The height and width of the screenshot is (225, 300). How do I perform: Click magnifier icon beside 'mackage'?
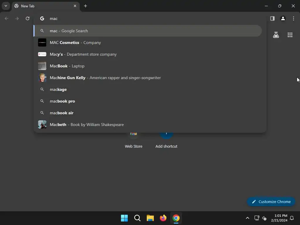point(42,89)
